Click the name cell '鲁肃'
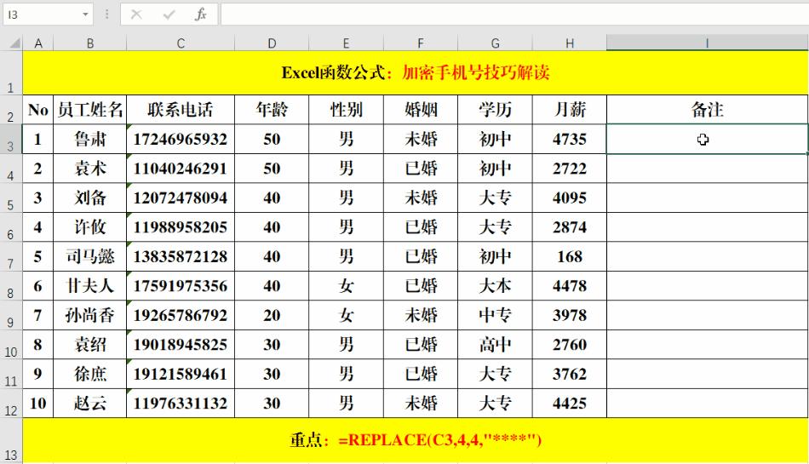The image size is (809, 464). point(89,140)
